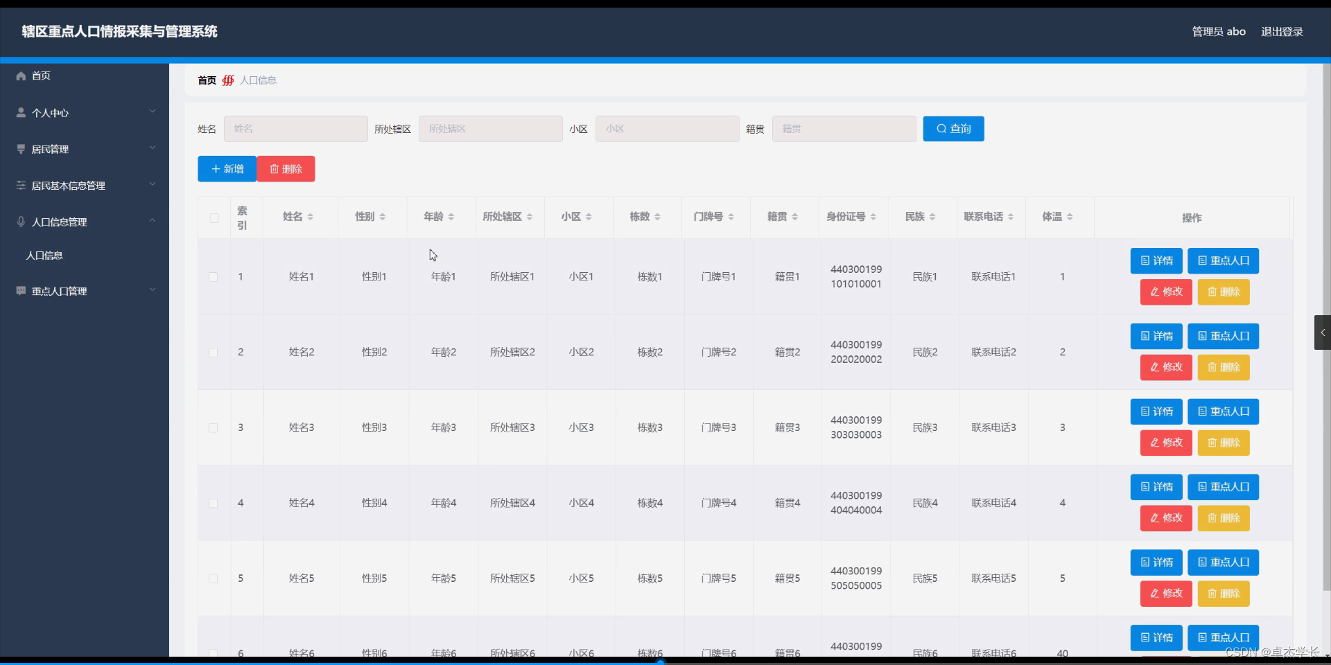Image resolution: width=1331 pixels, height=665 pixels.
Task: Click the monitor icon for 重点人口管理
Action: click(20, 290)
